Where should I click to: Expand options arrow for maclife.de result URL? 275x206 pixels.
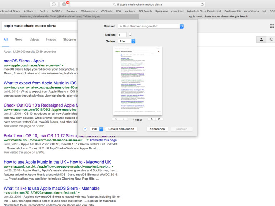click(x=87, y=140)
